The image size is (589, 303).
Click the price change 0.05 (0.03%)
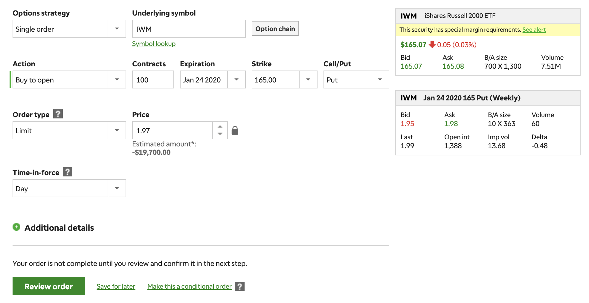(x=457, y=45)
